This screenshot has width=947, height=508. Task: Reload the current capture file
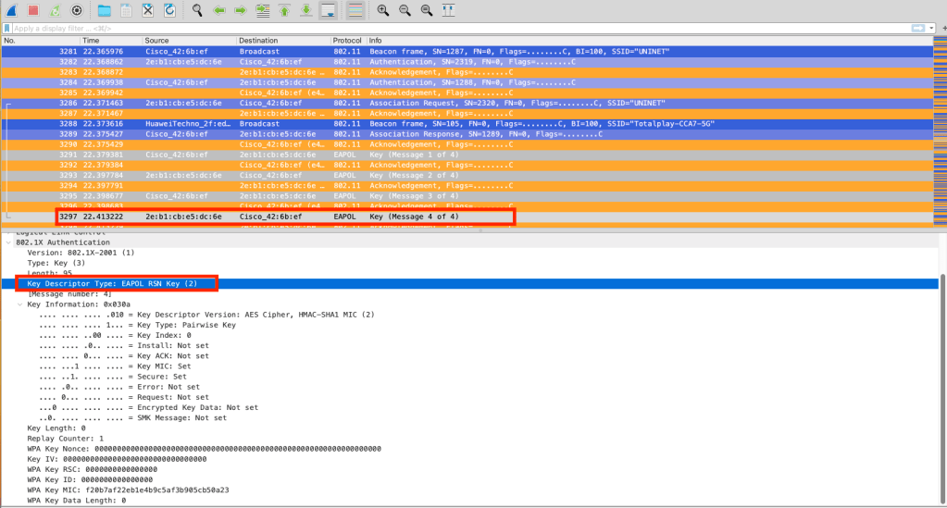pos(169,10)
